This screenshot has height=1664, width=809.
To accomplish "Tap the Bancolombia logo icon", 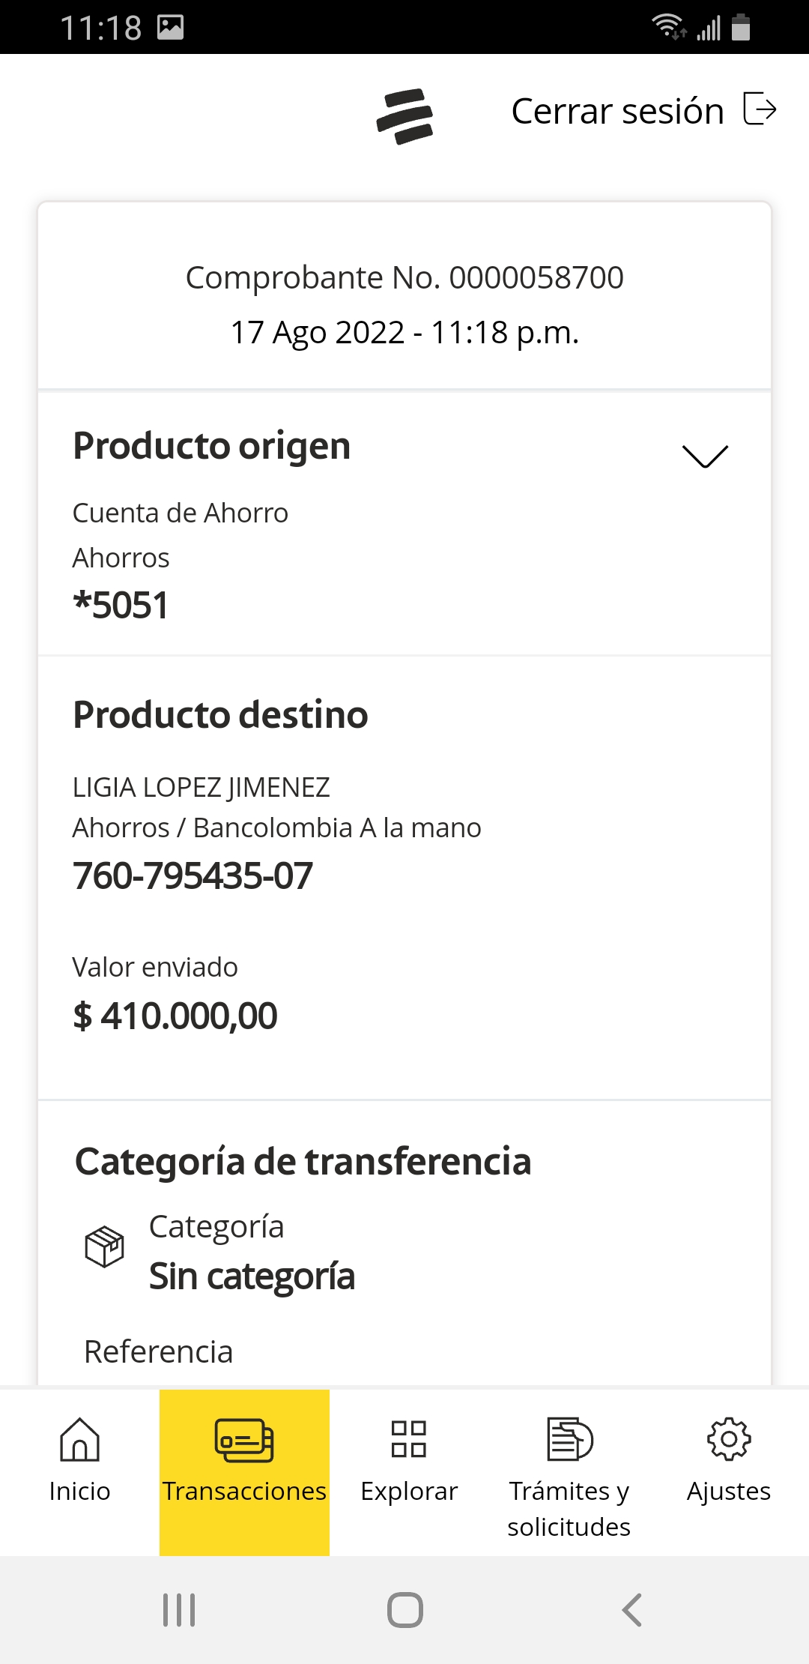I will (x=404, y=116).
